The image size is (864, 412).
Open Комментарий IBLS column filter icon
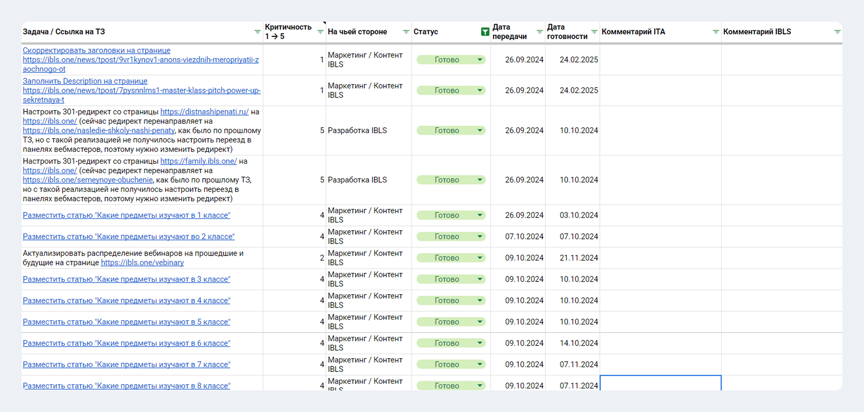pyautogui.click(x=837, y=32)
